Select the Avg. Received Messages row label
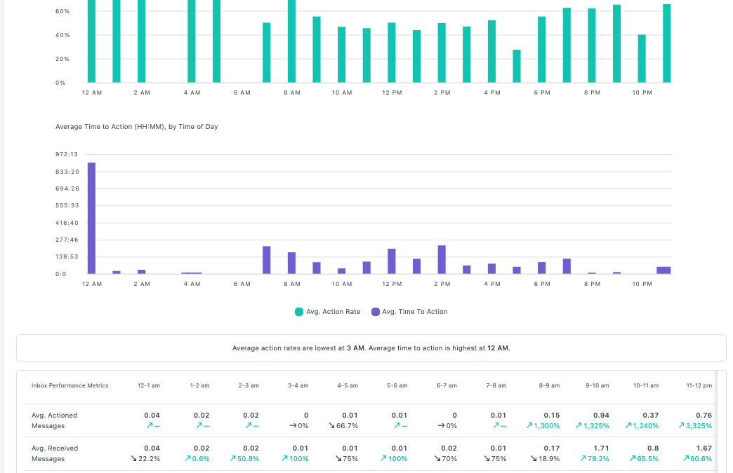 55,453
